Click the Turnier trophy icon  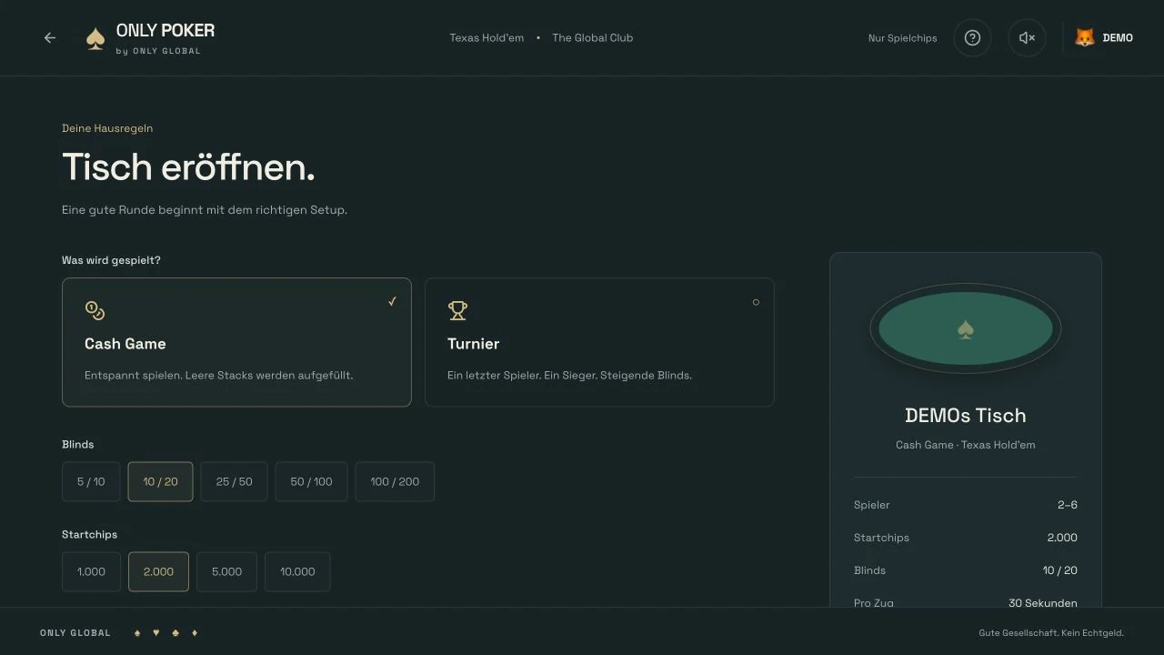pos(457,311)
